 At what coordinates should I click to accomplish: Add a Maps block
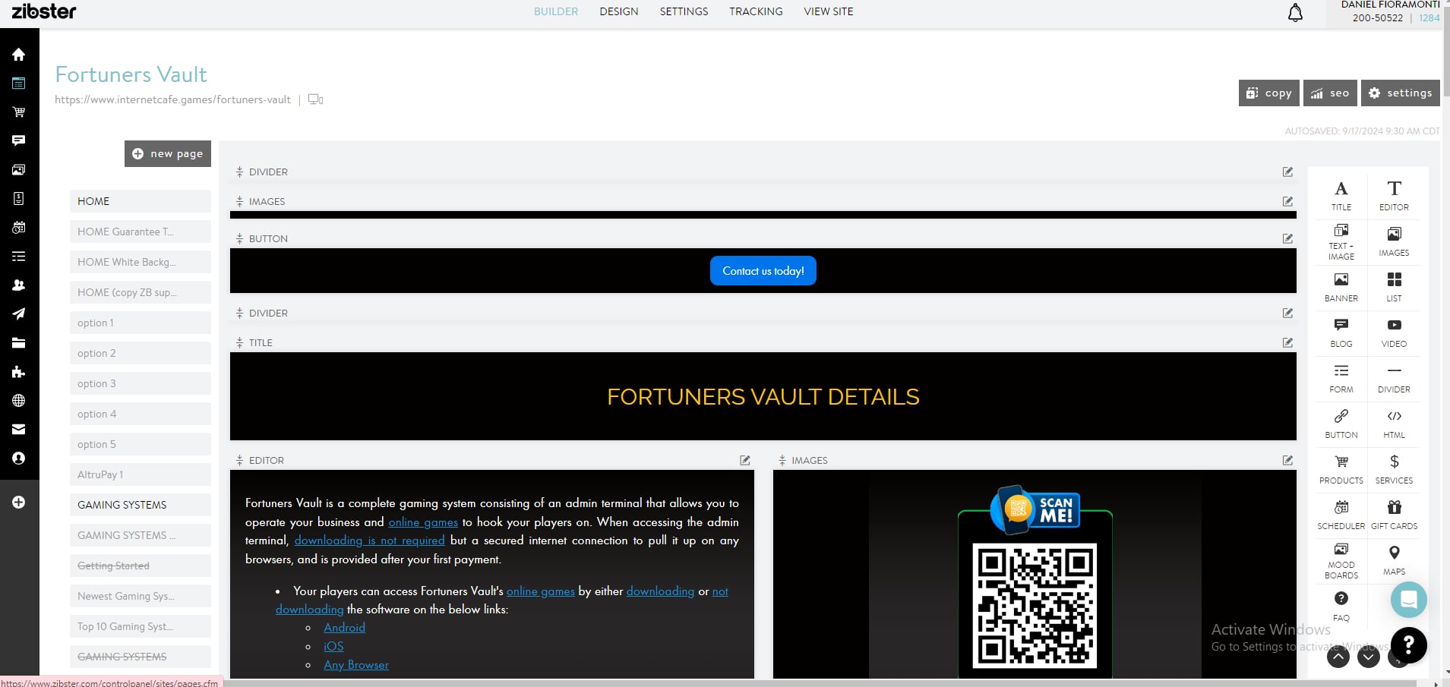[x=1394, y=560]
